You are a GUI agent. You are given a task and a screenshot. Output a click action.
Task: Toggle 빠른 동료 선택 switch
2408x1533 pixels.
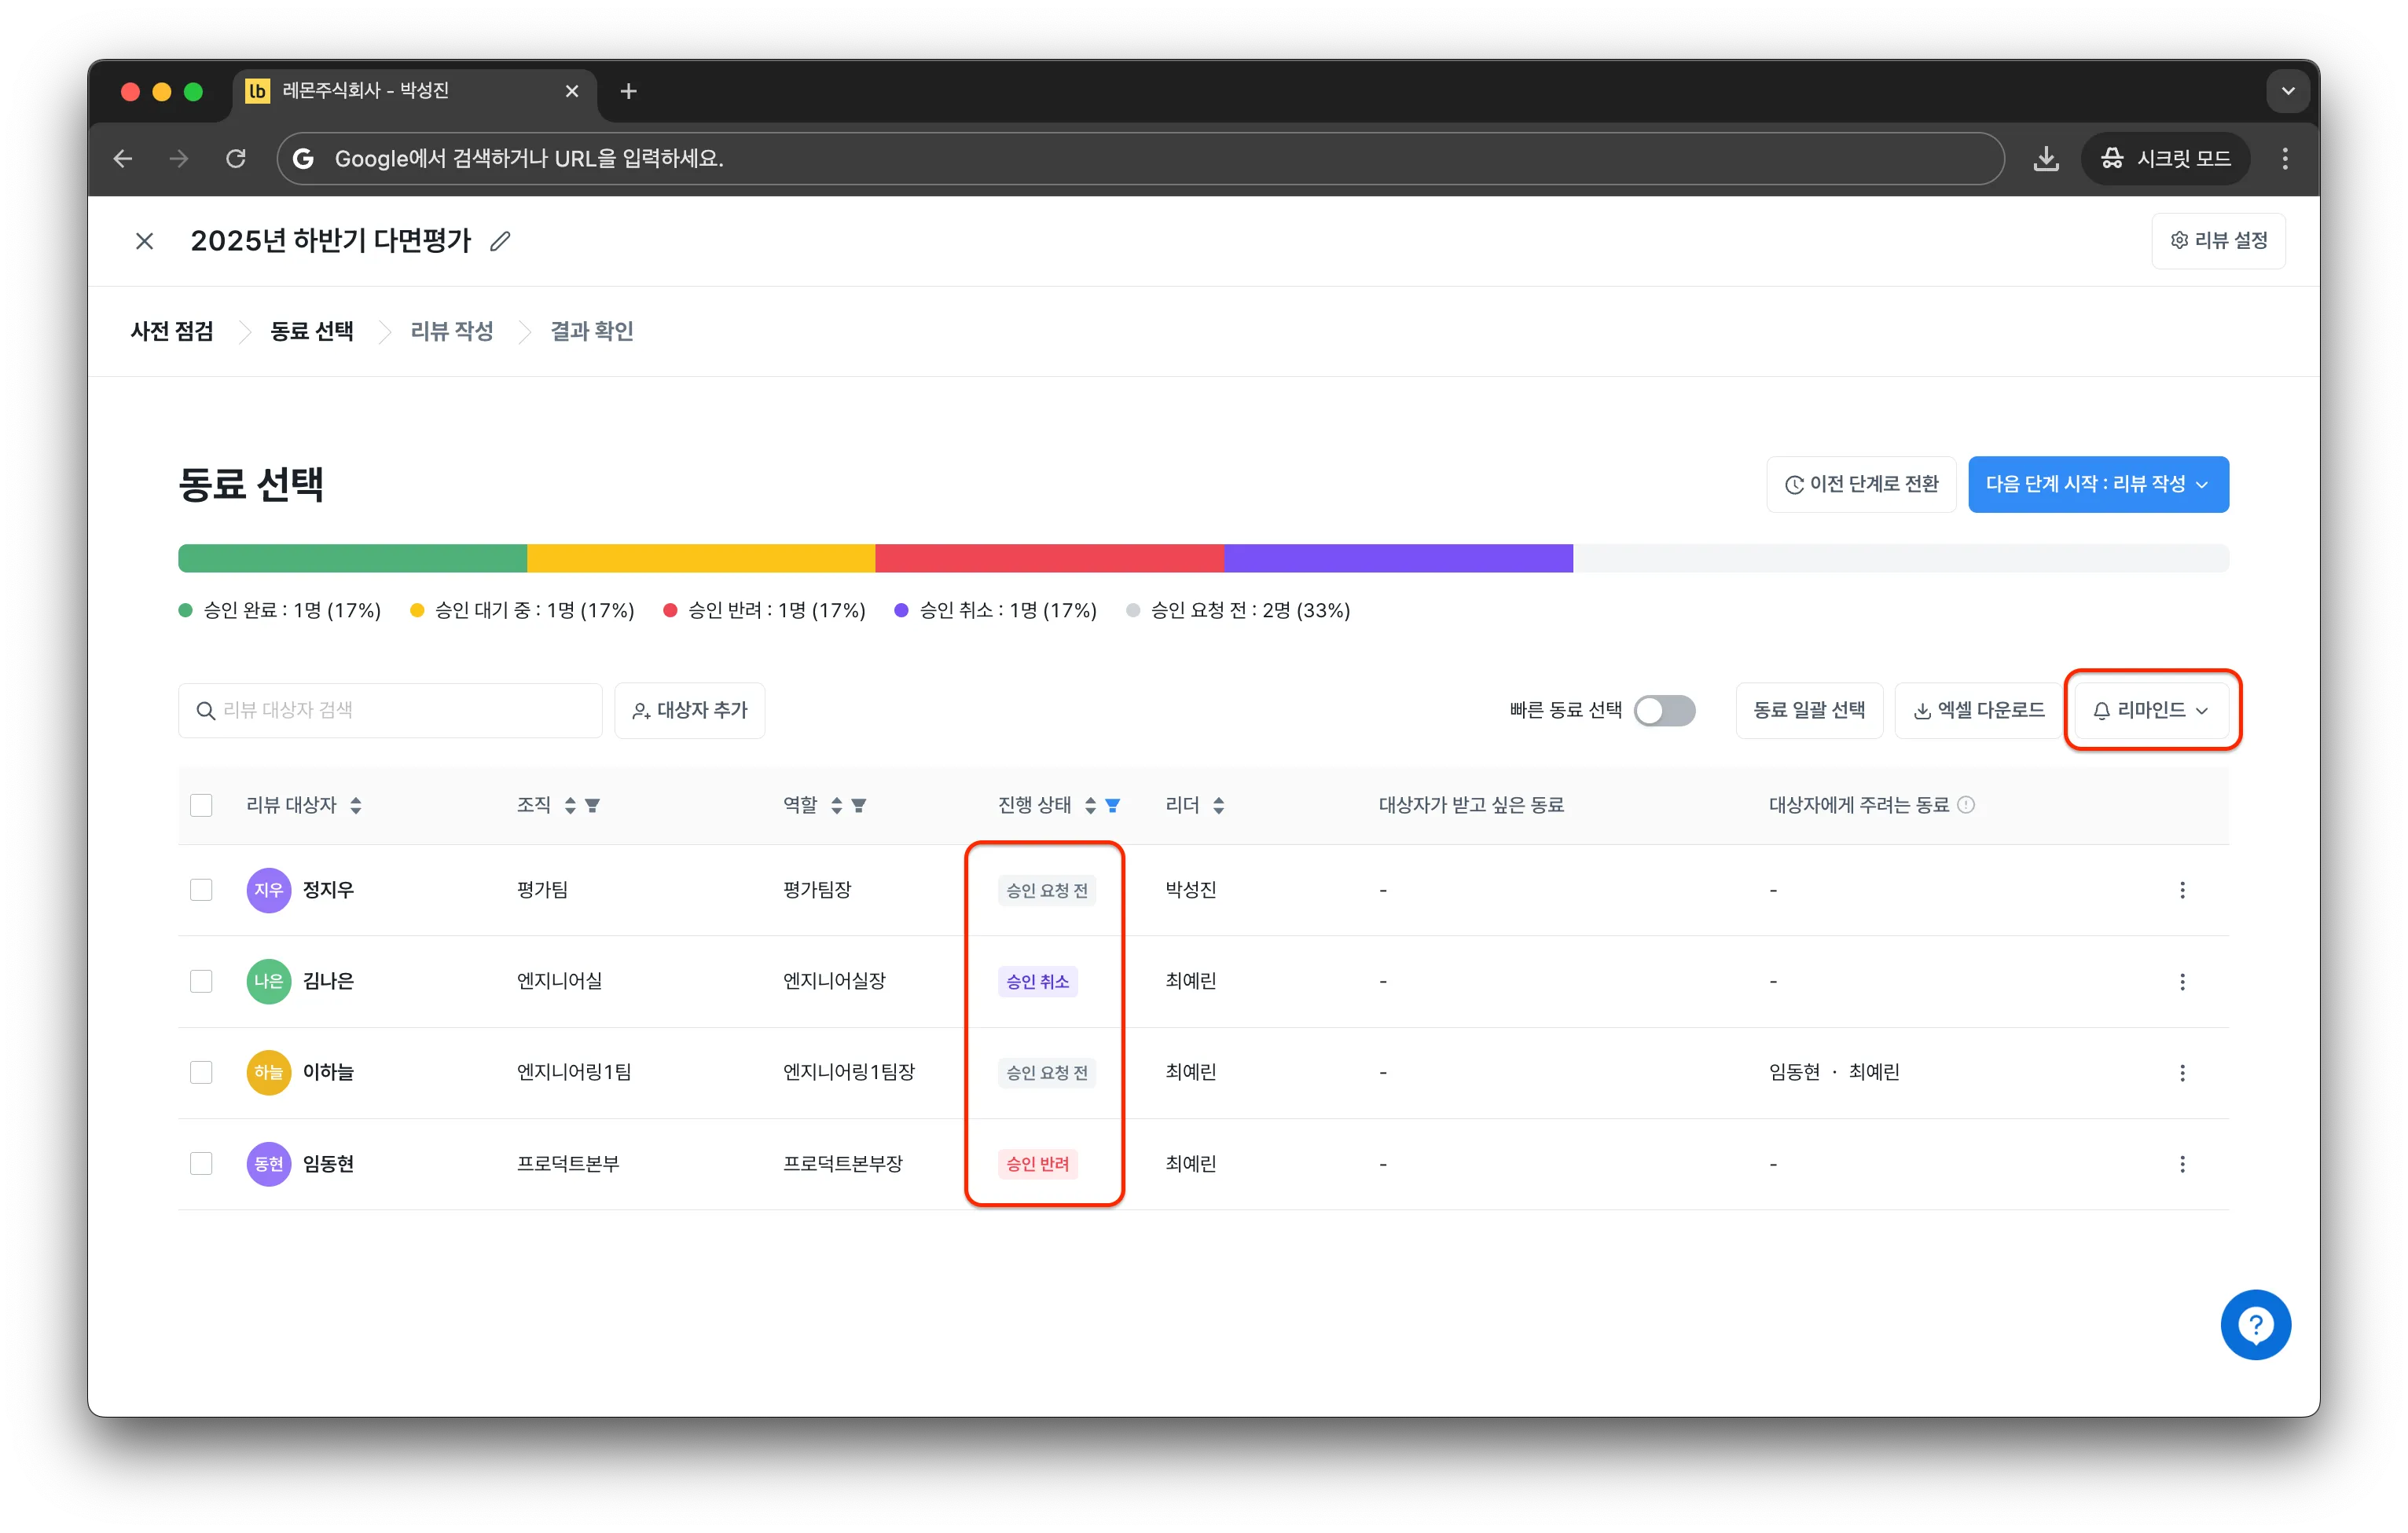[1664, 709]
